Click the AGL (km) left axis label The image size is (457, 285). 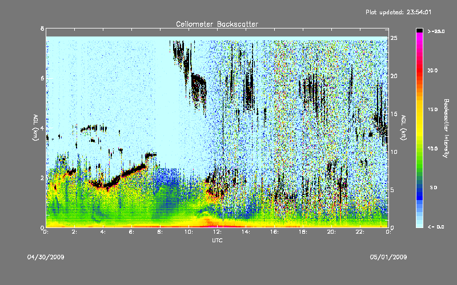[x=35, y=128]
